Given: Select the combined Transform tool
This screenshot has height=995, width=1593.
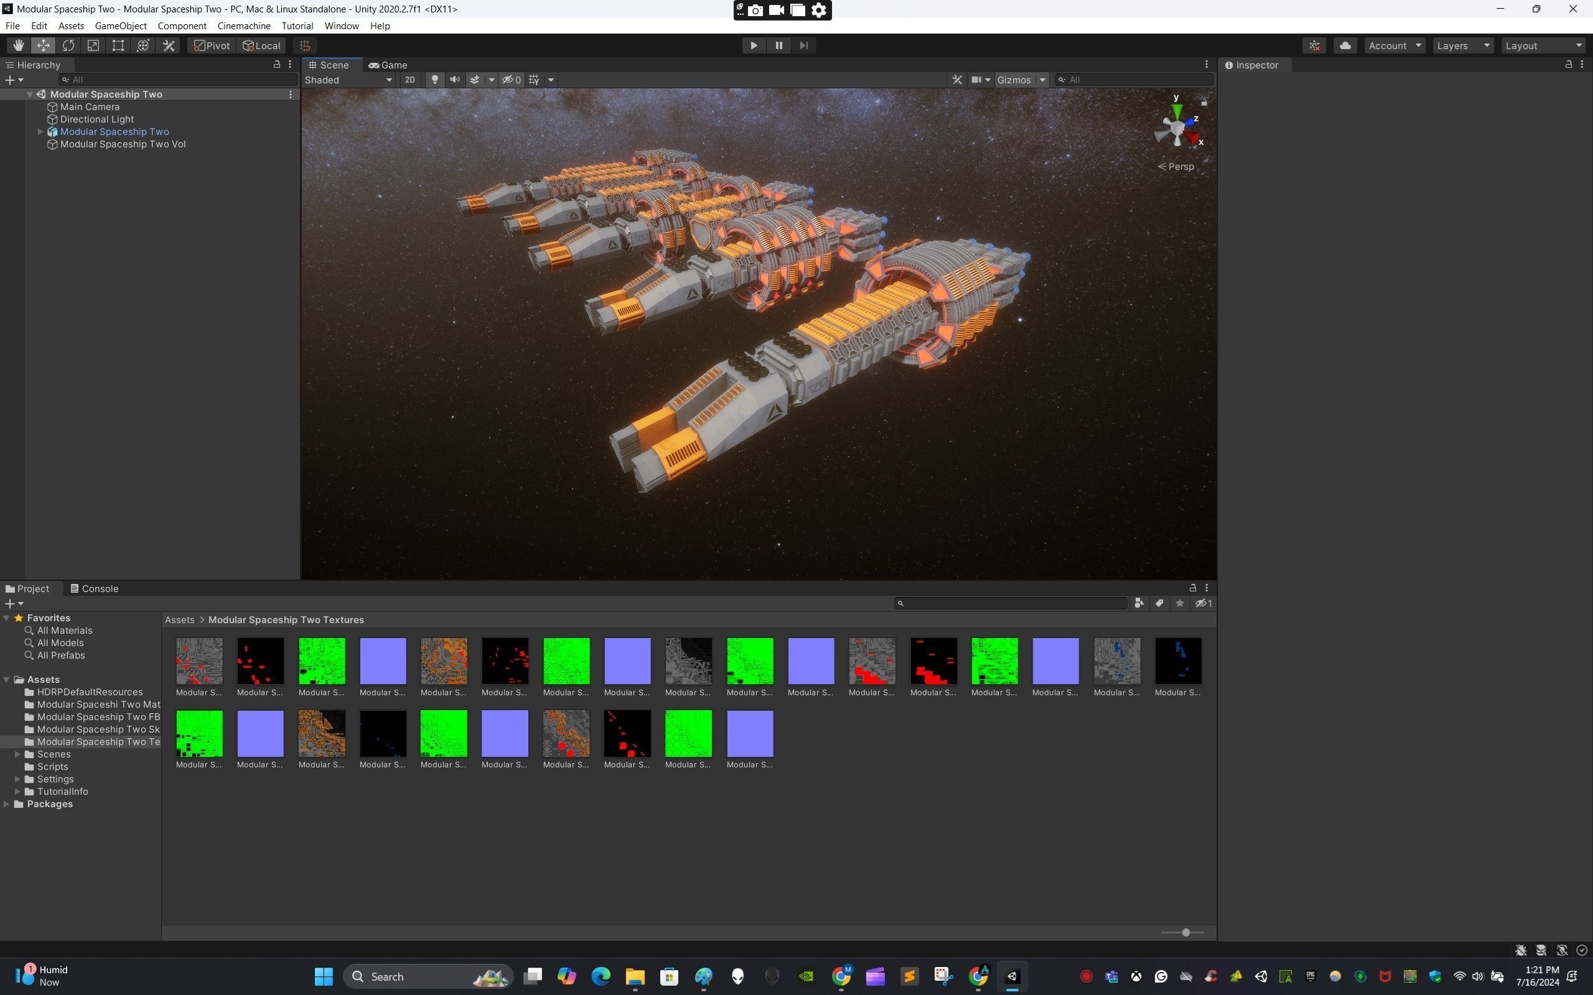Looking at the screenshot, I should [144, 45].
